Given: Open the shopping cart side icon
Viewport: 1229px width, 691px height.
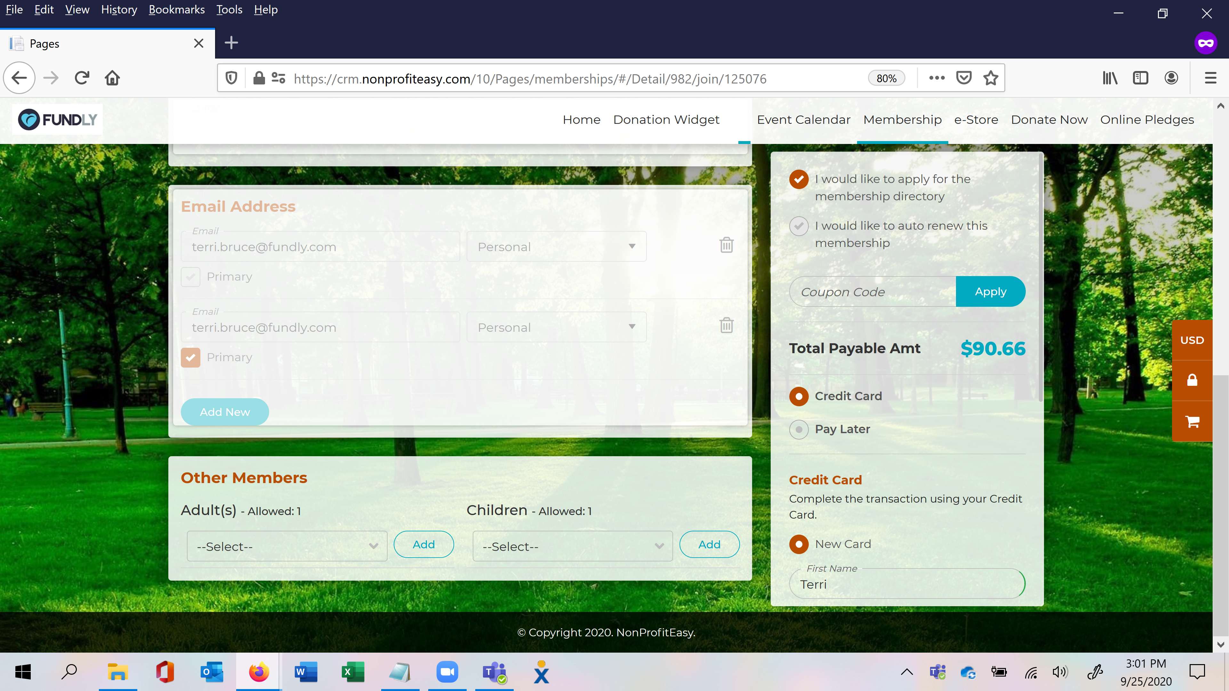Looking at the screenshot, I should (x=1192, y=422).
